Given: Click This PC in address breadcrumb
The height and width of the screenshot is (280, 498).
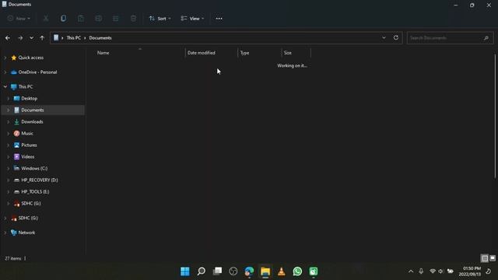Looking at the screenshot, I should (74, 38).
